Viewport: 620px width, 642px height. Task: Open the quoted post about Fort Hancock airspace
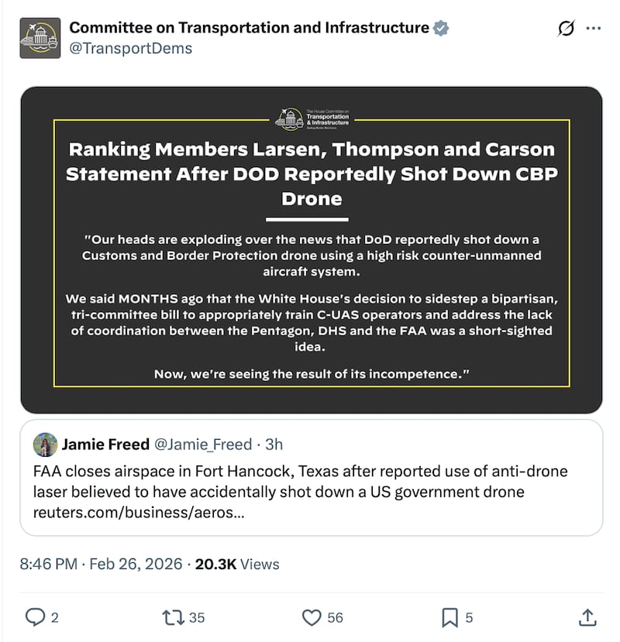click(x=311, y=480)
